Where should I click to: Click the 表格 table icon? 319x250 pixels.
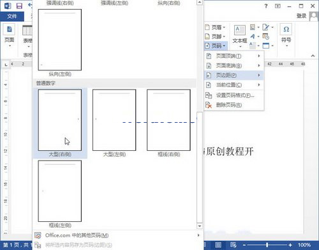tap(27, 30)
